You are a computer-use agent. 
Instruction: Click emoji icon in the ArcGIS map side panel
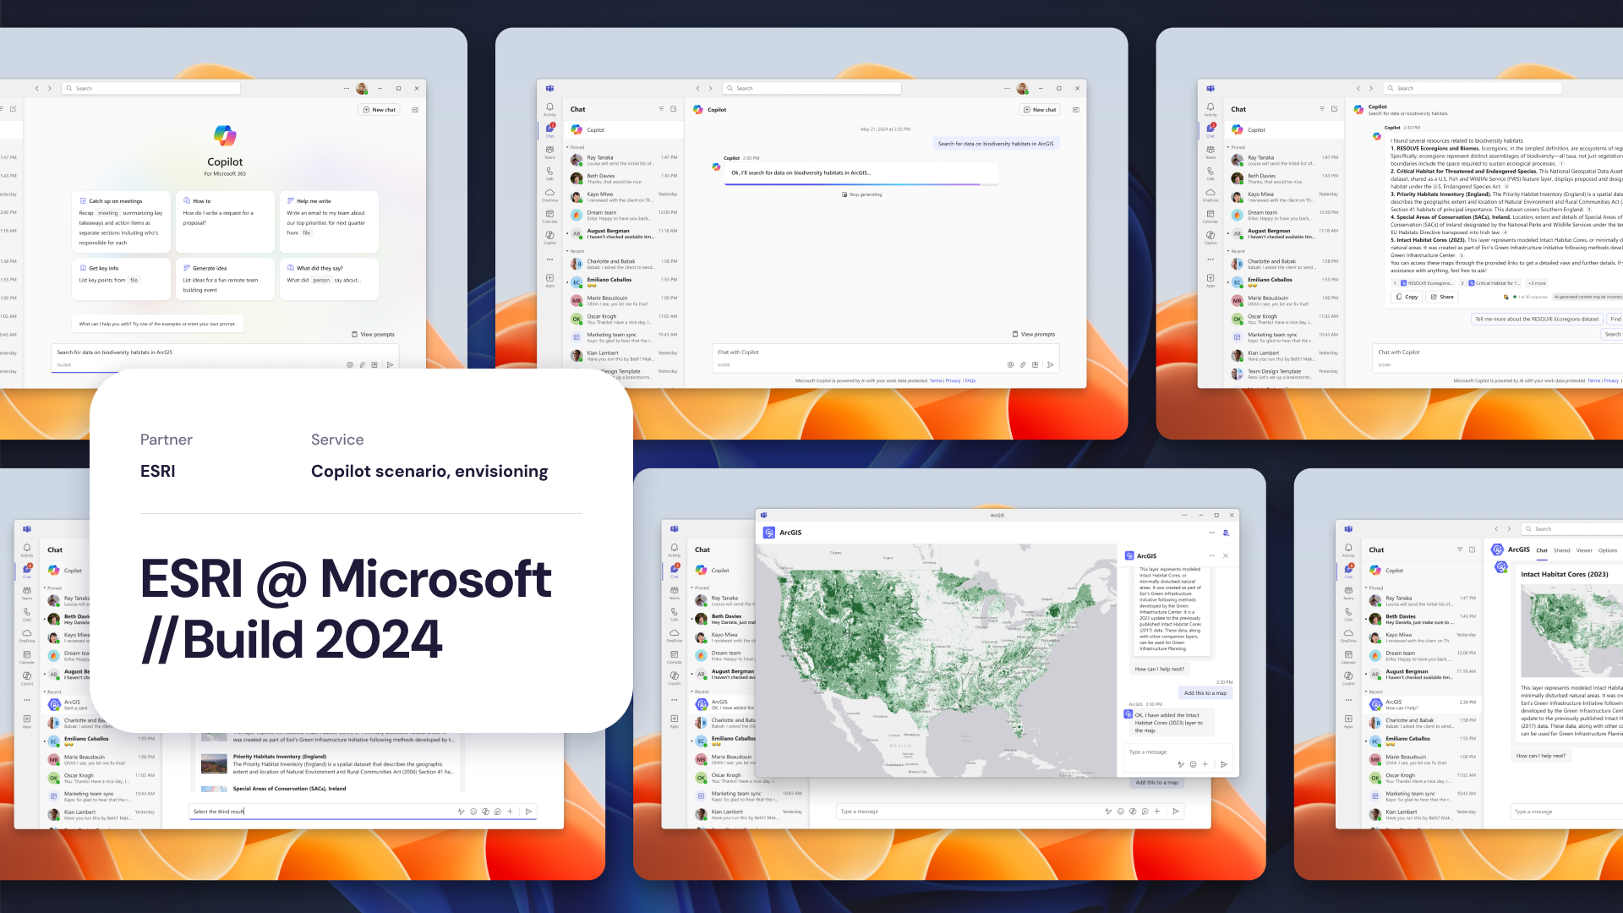(1194, 764)
